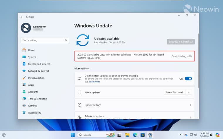
Task: Select the KB5034848 cumulative update entry
Action: tap(135, 56)
